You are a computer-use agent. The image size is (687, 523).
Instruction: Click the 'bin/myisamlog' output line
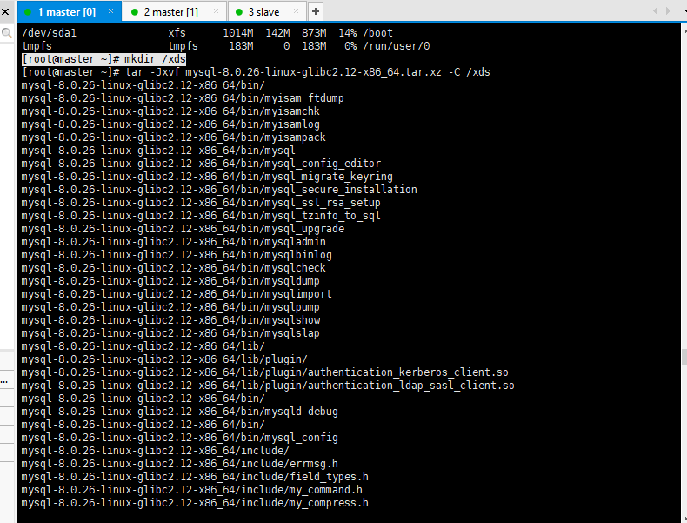pyautogui.click(x=170, y=124)
